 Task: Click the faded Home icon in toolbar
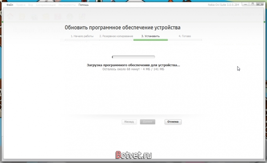pos(10,17)
